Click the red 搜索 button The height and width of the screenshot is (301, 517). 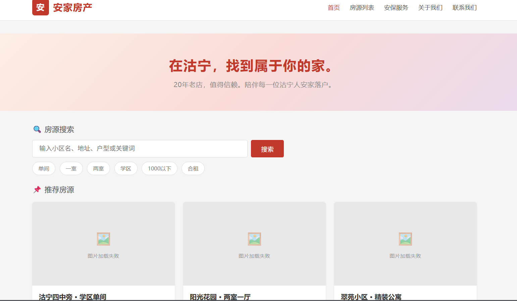click(267, 149)
